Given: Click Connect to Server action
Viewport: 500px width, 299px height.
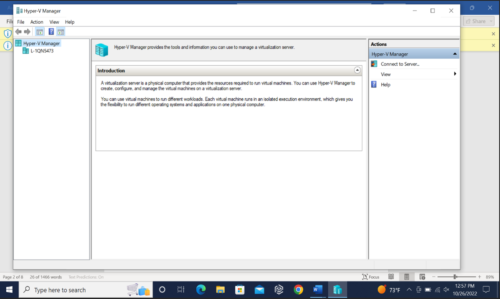Looking at the screenshot, I should click(x=400, y=64).
